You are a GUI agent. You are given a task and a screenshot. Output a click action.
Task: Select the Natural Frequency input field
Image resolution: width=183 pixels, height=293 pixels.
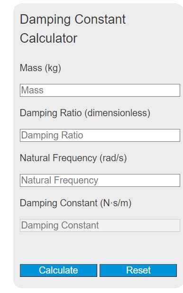pyautogui.click(x=100, y=180)
